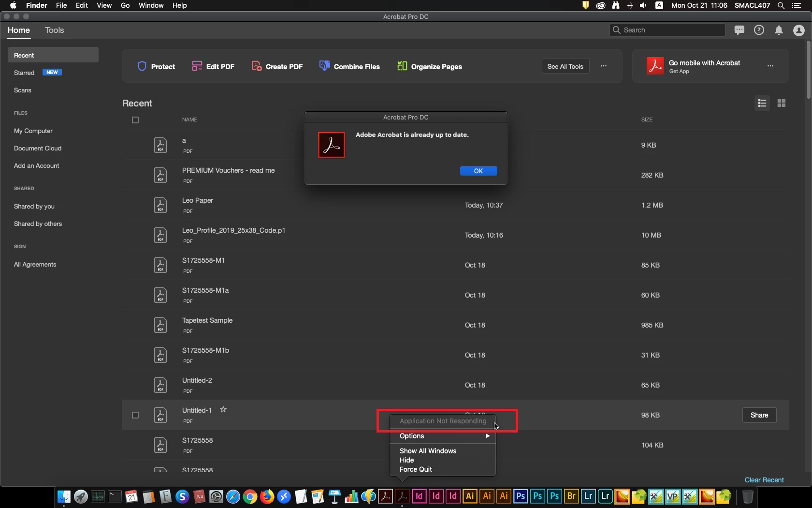Open Spotlight search in the menu bar
812x508 pixels.
tap(781, 5)
